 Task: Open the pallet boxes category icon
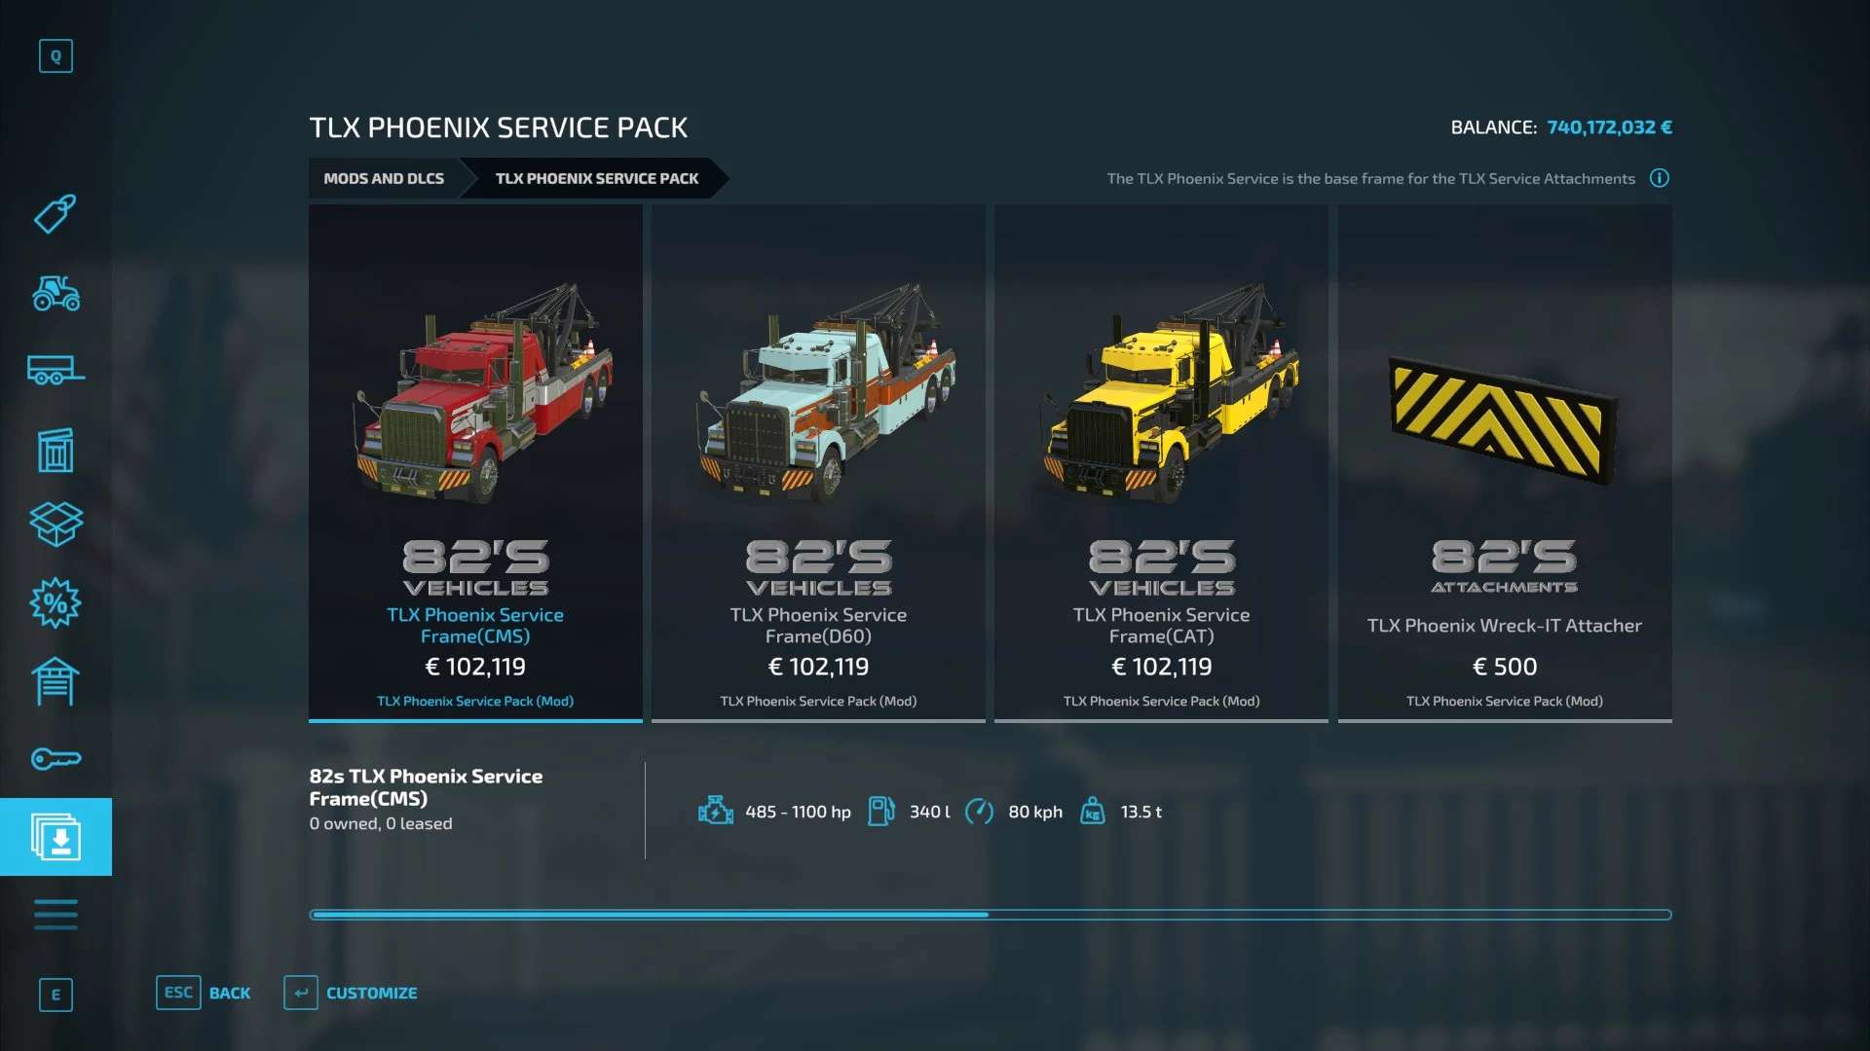pyautogui.click(x=56, y=525)
